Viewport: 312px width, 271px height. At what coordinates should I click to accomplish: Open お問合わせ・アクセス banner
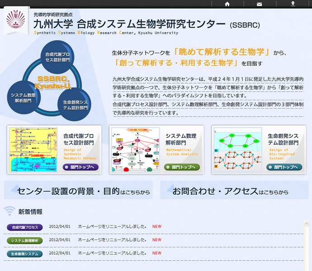pyautogui.click(x=234, y=190)
